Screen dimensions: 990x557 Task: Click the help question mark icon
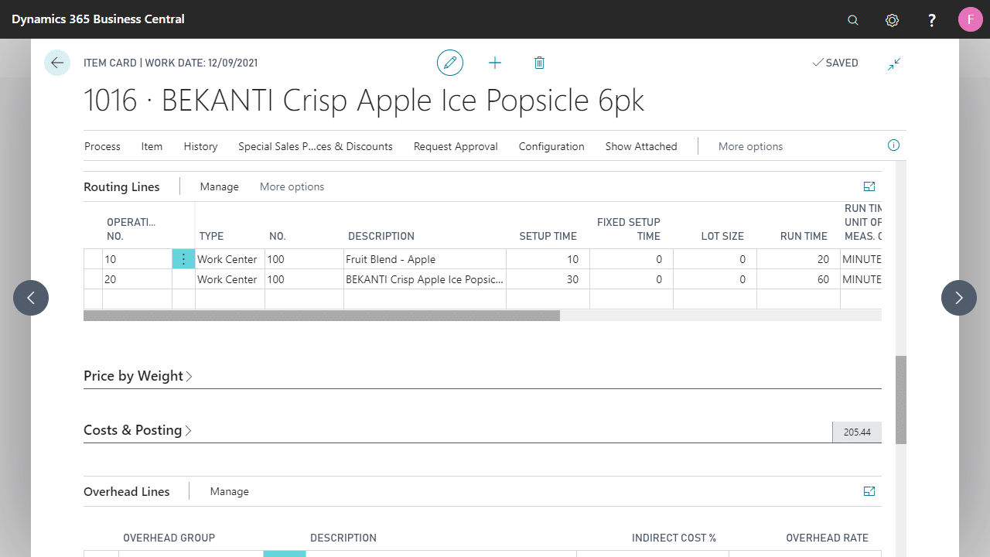click(x=932, y=20)
